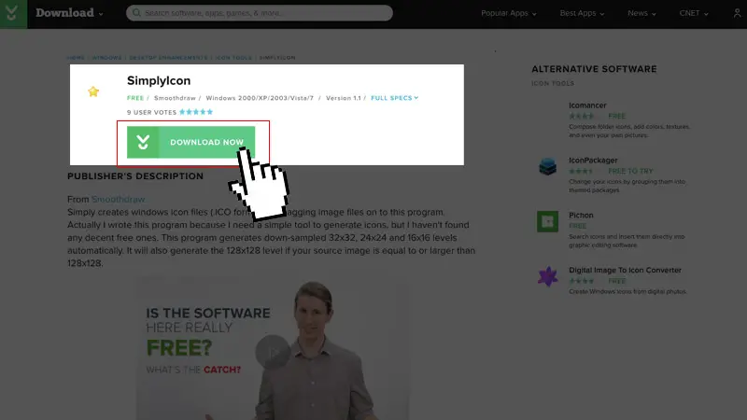This screenshot has height=420, width=747.
Task: Click the Pichon app icon
Action: (x=547, y=221)
